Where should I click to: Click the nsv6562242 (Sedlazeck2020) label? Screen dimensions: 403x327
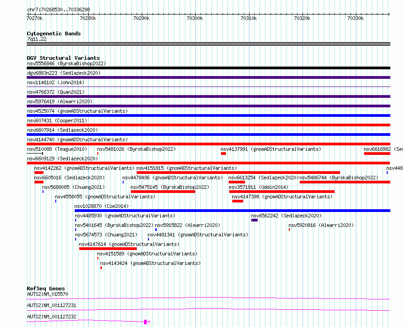pyautogui.click(x=286, y=216)
